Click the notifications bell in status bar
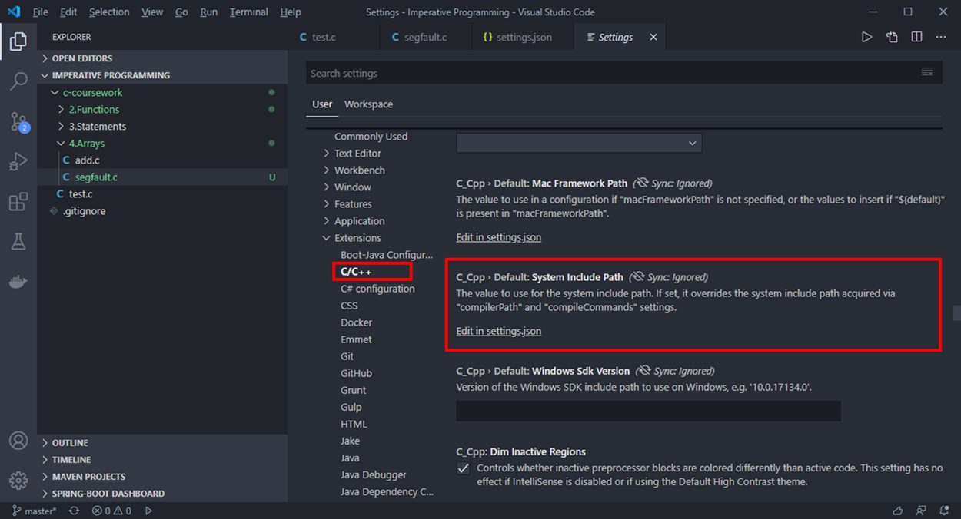This screenshot has height=519, width=961. pos(944,511)
